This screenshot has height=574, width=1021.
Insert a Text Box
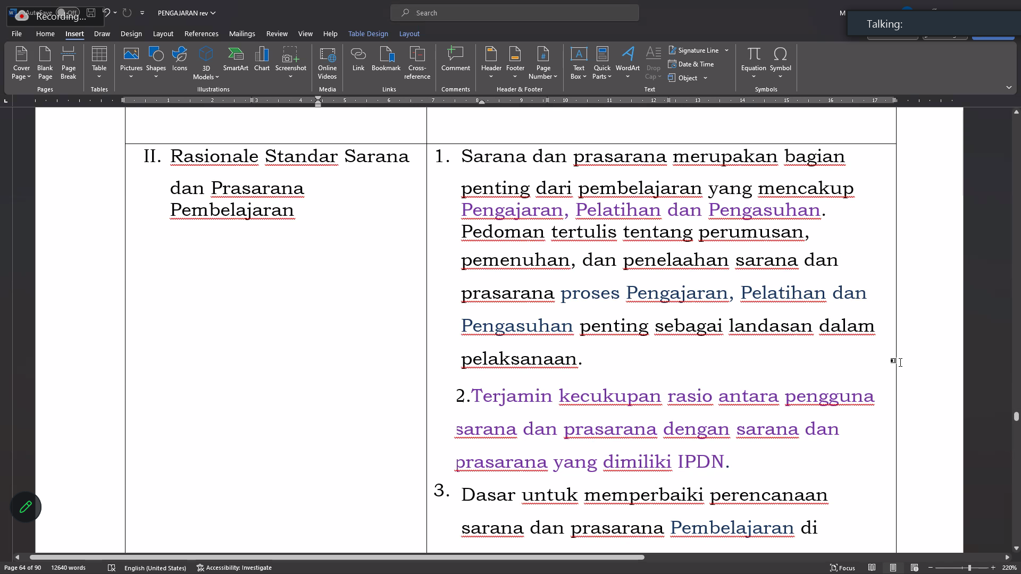coord(579,63)
